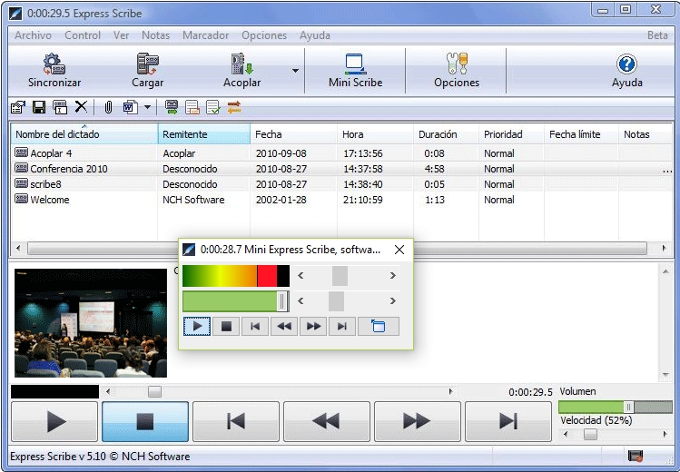Click the Mini Scribe volume slider handle
This screenshot has height=472, width=680.
click(x=282, y=301)
